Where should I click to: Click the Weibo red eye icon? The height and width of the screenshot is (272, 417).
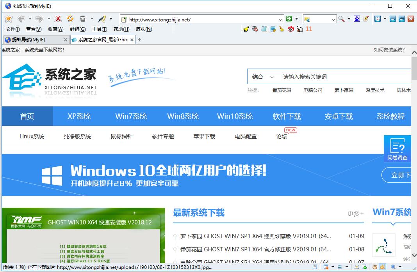tap(290, 29)
